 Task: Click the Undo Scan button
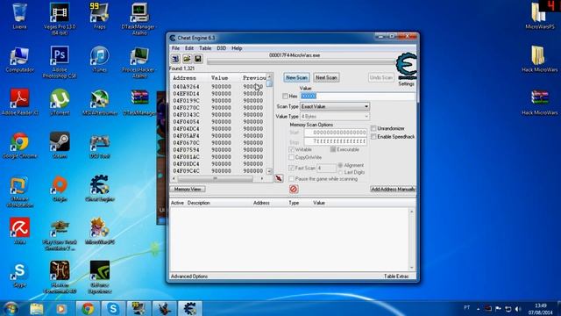click(381, 77)
